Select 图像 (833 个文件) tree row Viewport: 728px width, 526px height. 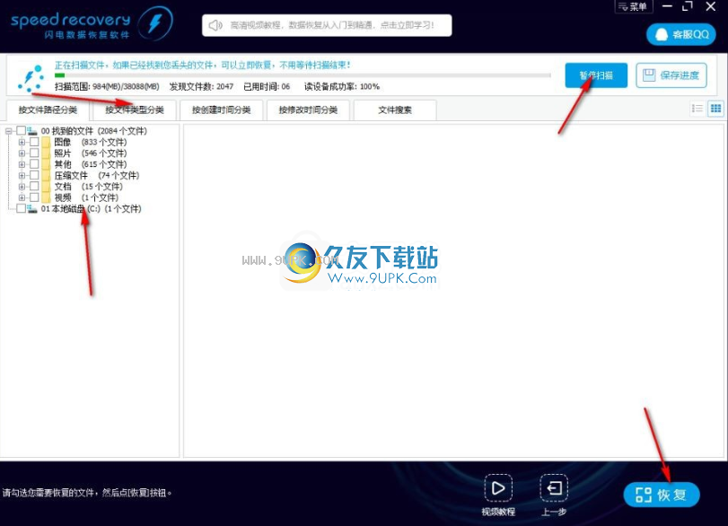tap(90, 142)
